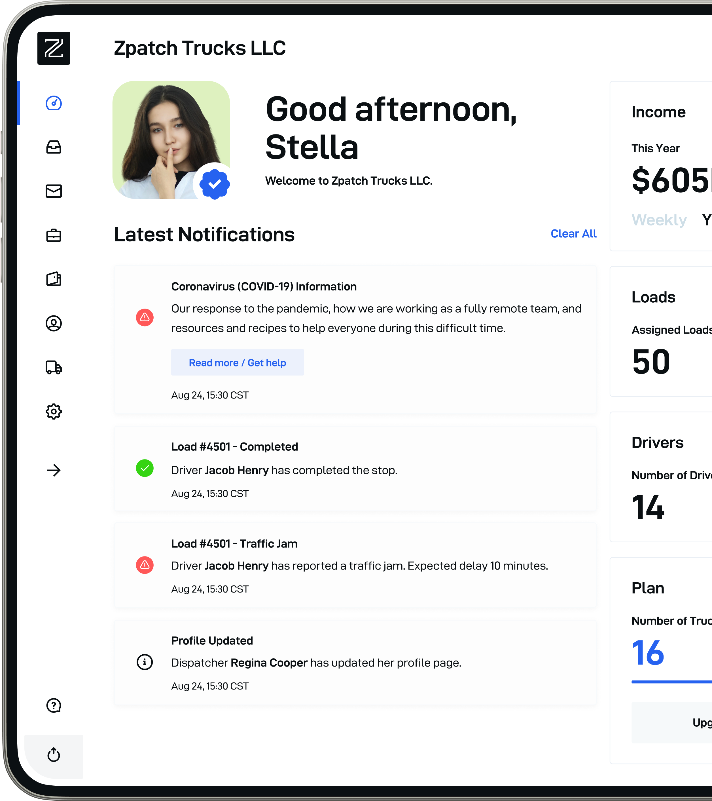712x801 pixels.
Task: Open settings gear icon in sidebar
Action: pos(54,412)
